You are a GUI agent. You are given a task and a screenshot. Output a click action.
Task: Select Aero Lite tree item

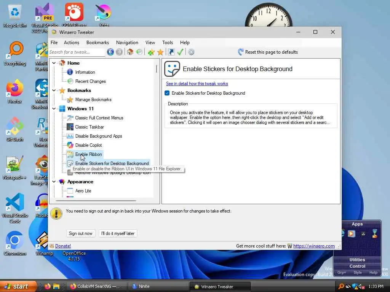click(83, 191)
